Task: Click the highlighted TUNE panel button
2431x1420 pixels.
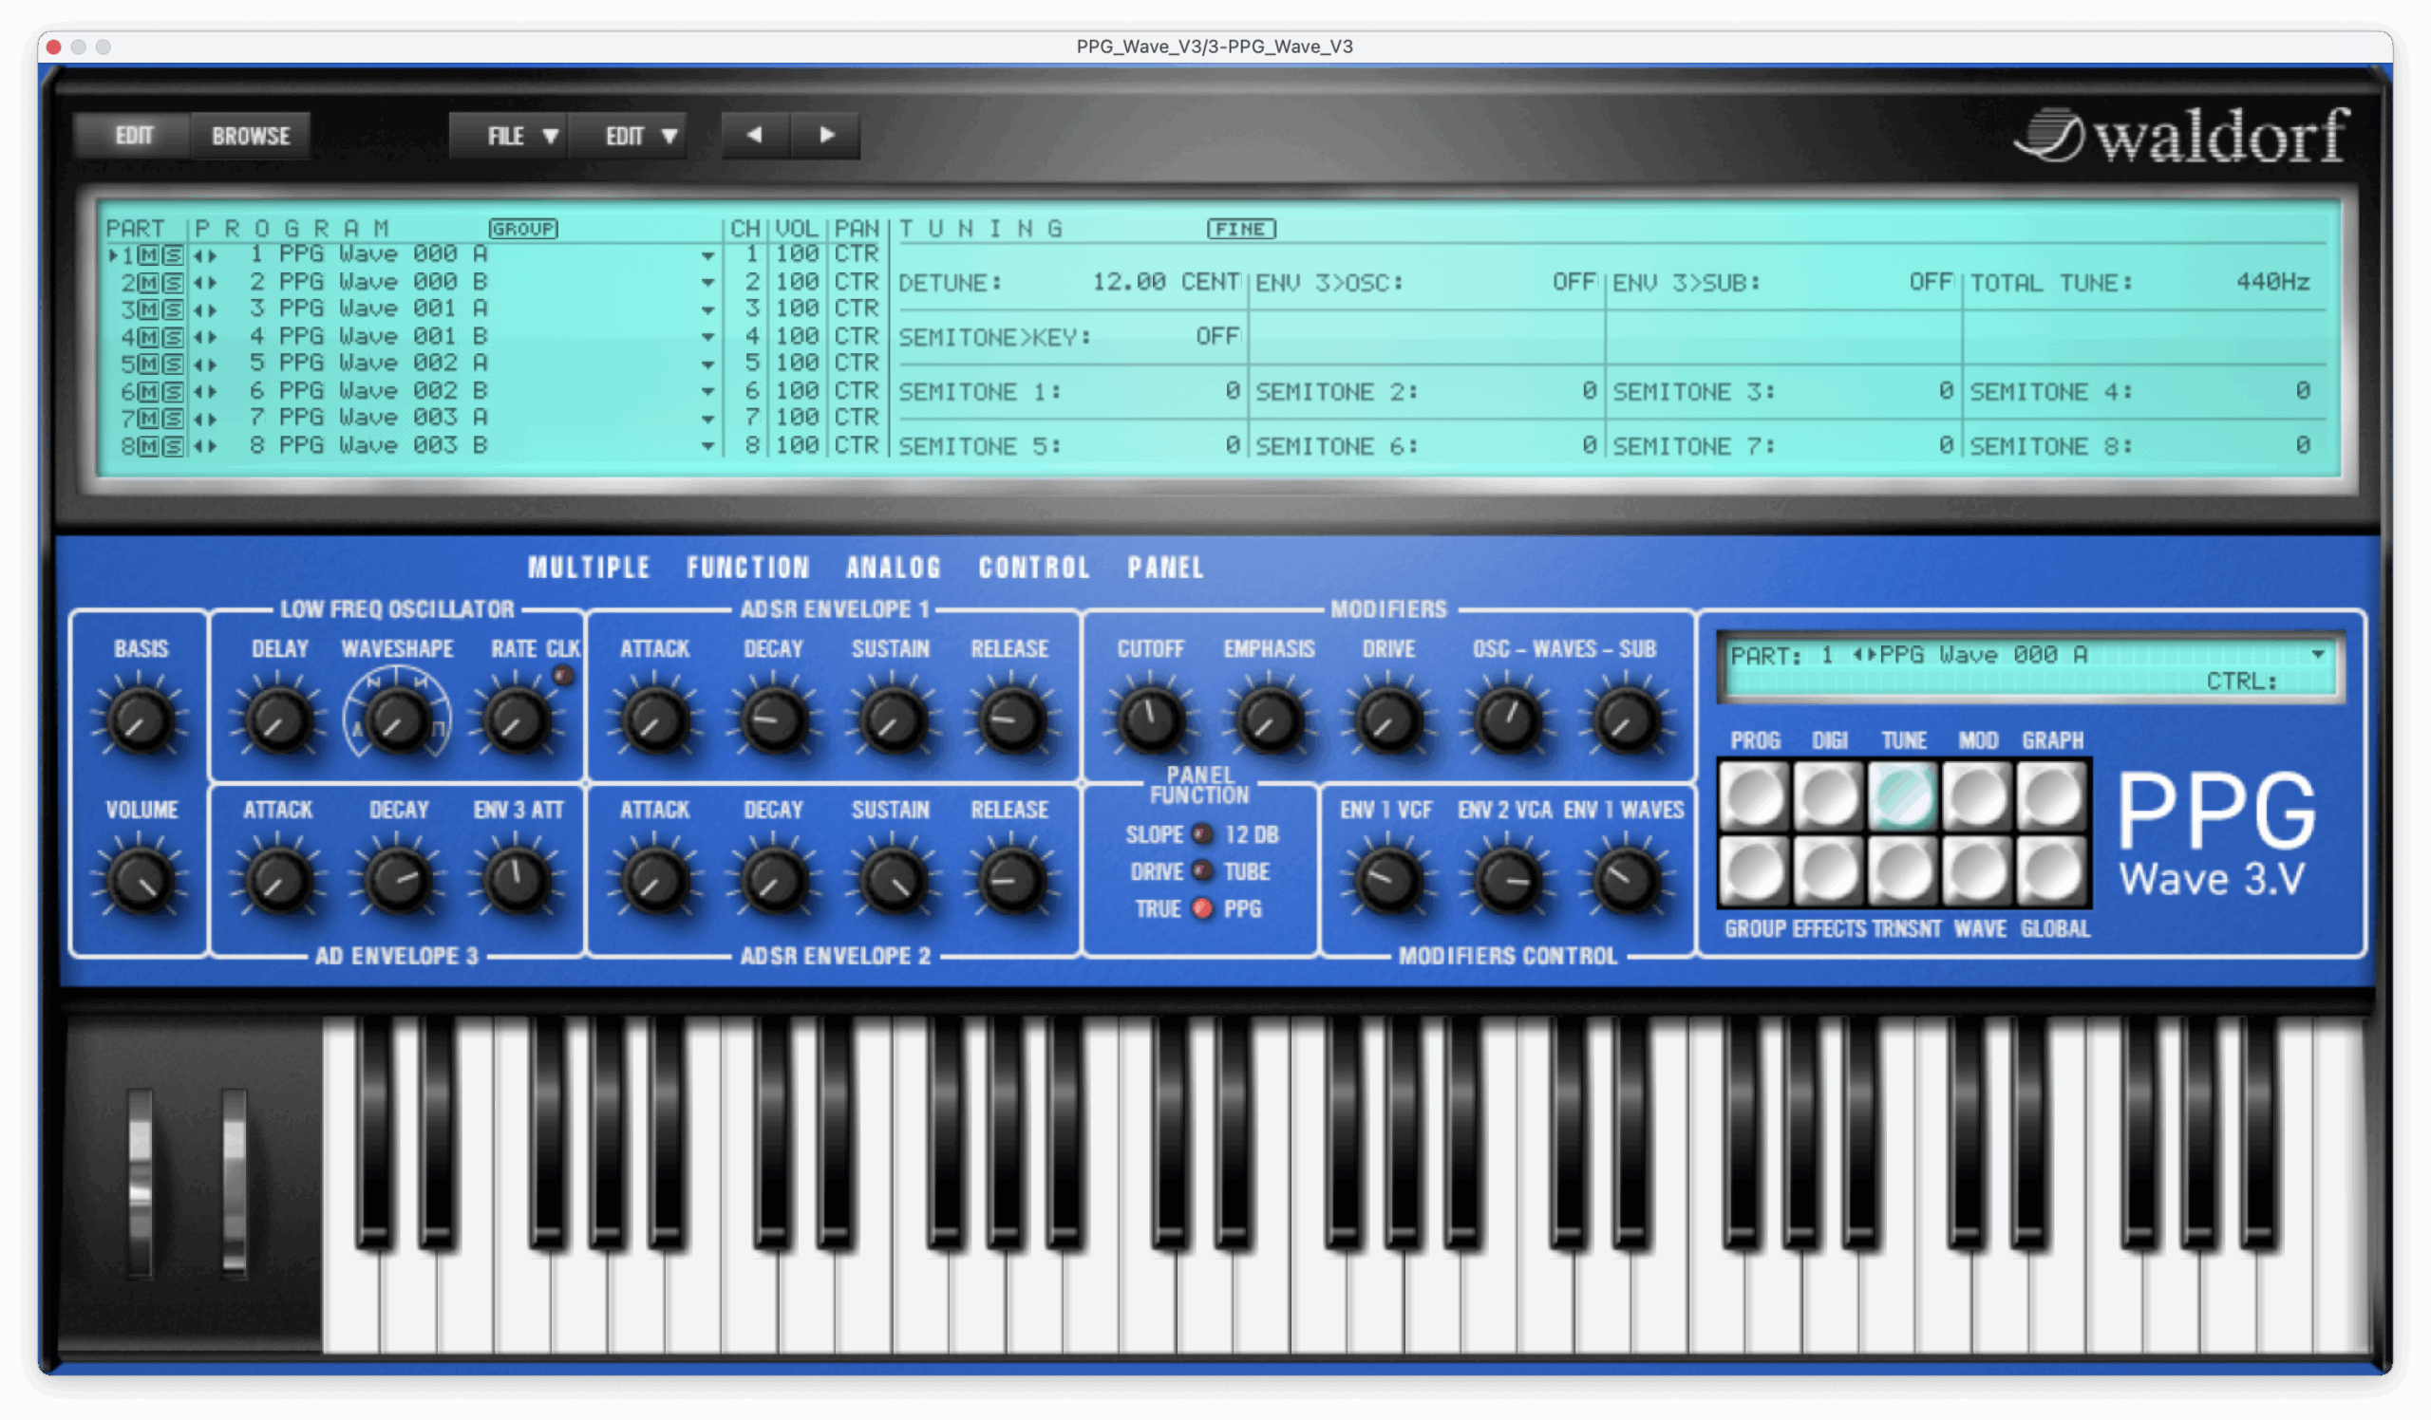Action: coord(1902,795)
